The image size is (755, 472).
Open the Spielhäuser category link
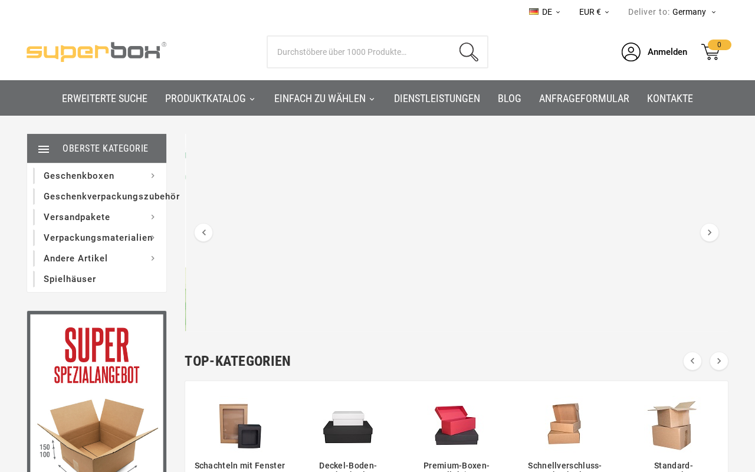click(70, 279)
